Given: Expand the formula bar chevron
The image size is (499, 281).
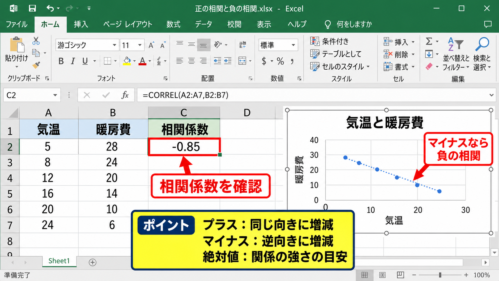Looking at the screenshot, I should click(x=491, y=95).
